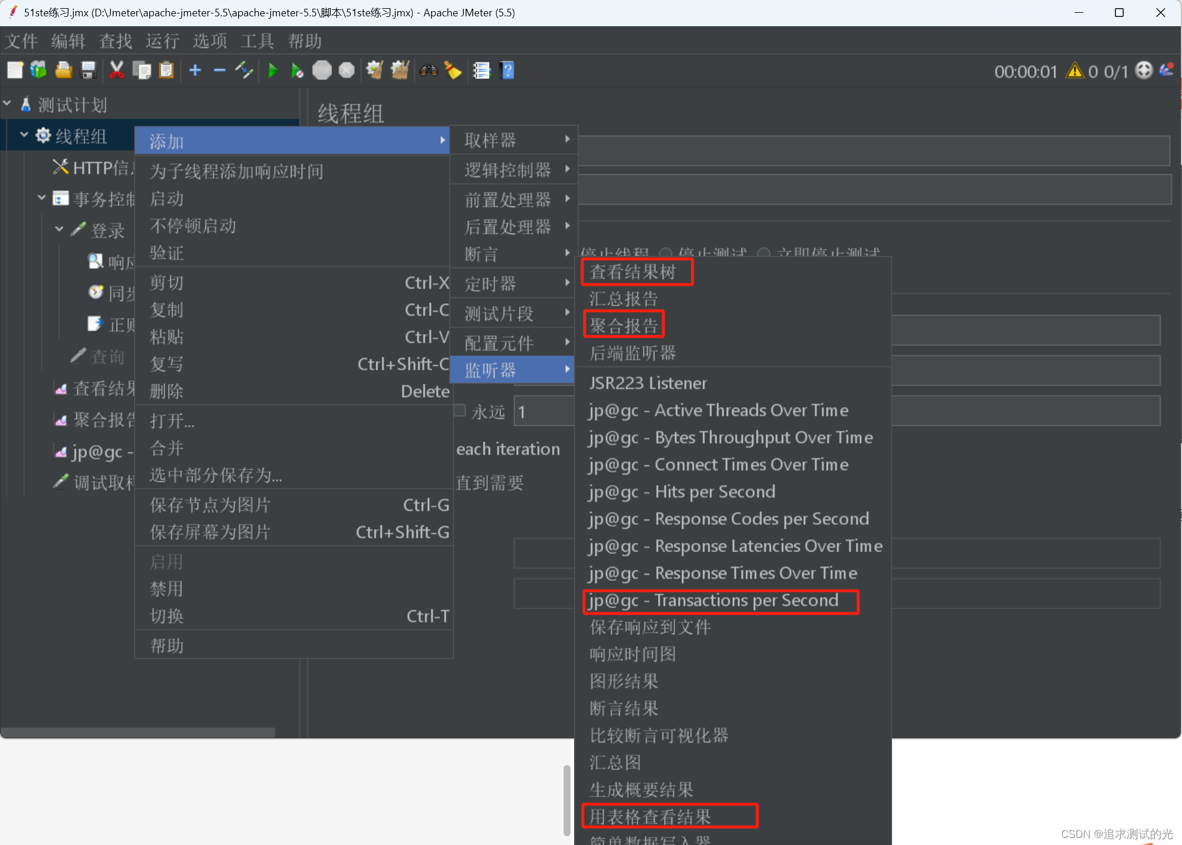Choose 查看结果树 from listener menu
Viewport: 1182px width, 845px height.
pos(633,272)
